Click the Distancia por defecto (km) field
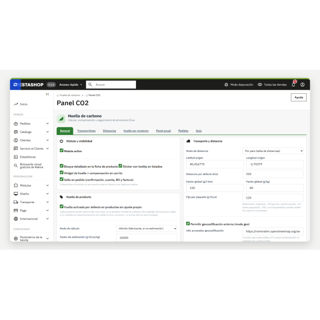This screenshot has height=320, width=320. [273, 174]
